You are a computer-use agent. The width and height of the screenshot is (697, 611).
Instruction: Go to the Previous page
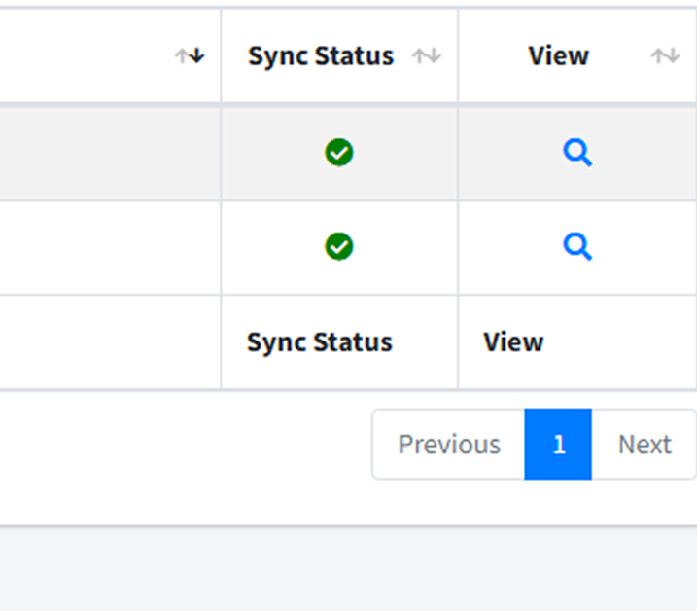click(449, 444)
